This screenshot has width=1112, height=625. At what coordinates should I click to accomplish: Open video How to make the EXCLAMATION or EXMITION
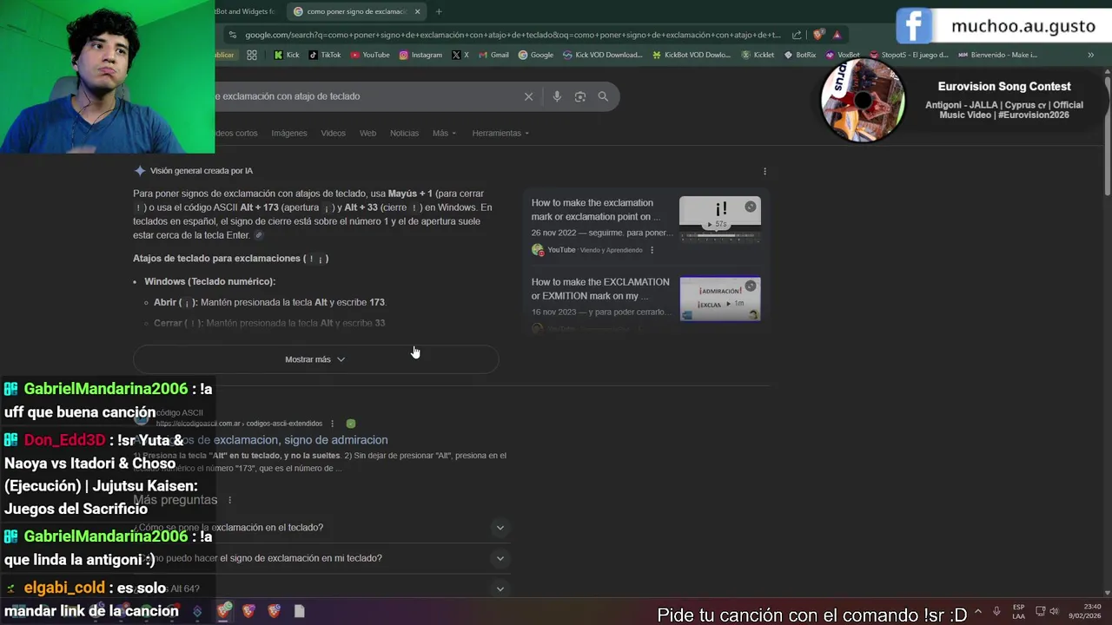[x=600, y=289]
